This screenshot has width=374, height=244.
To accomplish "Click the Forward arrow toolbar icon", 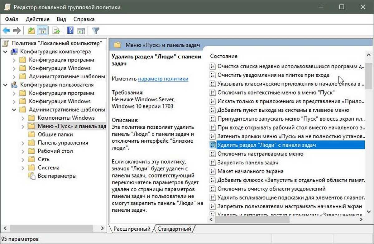I will point(17,30).
